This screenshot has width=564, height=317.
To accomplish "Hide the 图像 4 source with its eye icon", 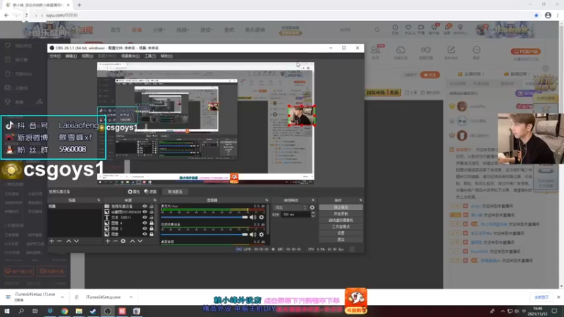I will (x=145, y=223).
